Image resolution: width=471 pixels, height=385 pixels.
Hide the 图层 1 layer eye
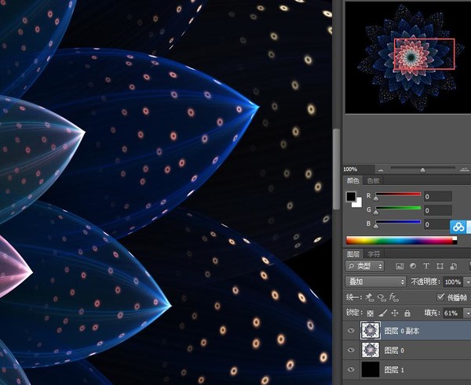tap(351, 369)
